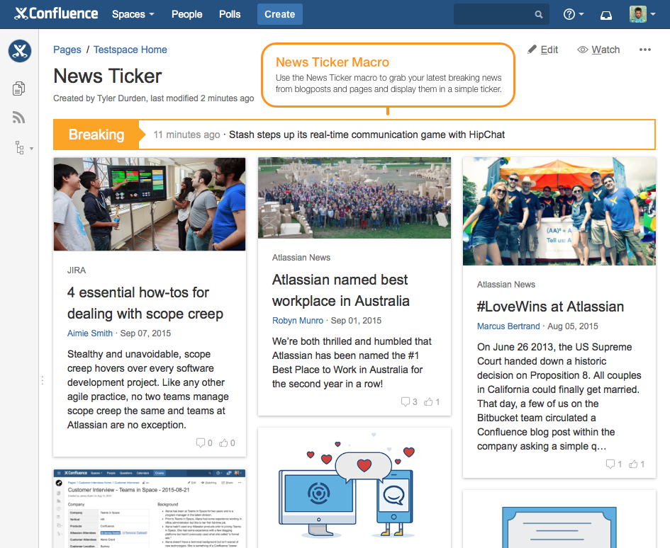Open the scope creep article thumbnail image
This screenshot has height=548, width=670.
tap(150, 204)
